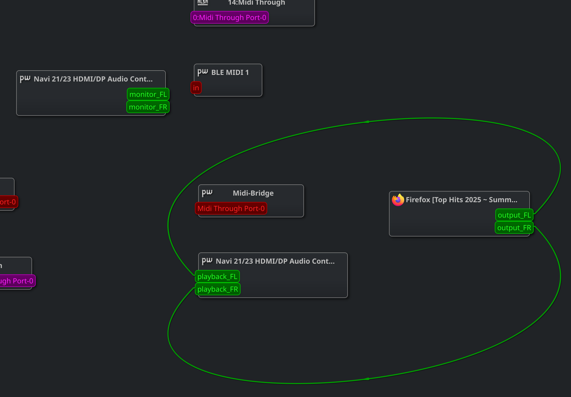
Task: Select the Firefox output_FR port
Action: click(x=514, y=228)
